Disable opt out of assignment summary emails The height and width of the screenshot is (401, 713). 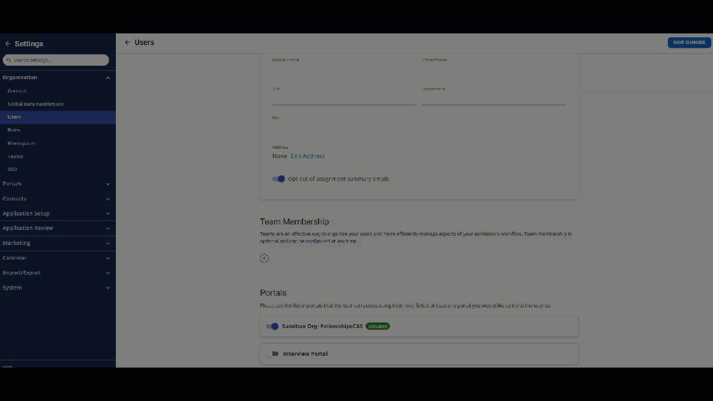coord(278,179)
